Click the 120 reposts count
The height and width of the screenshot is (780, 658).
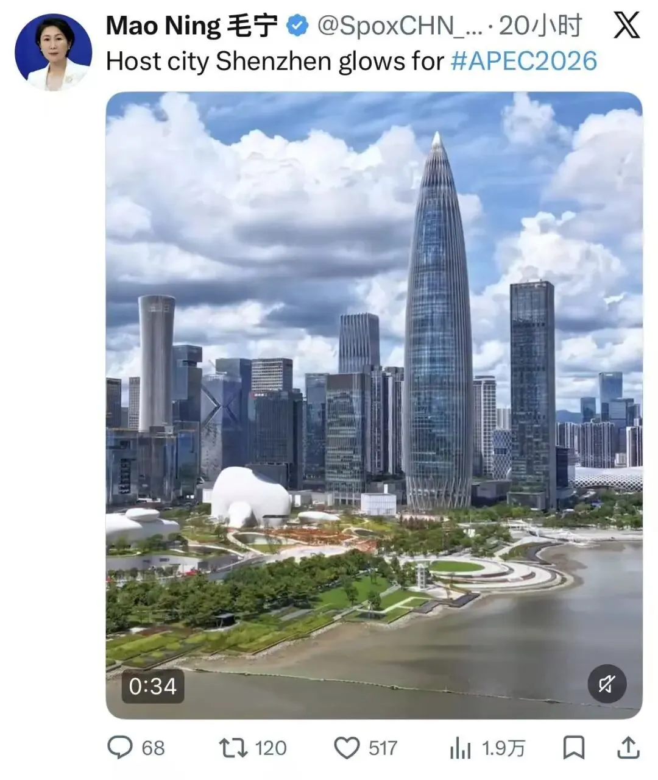(271, 748)
